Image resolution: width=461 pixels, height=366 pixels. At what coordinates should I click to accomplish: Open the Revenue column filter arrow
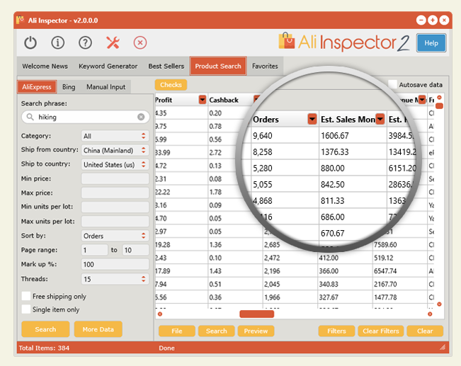[x=422, y=100]
